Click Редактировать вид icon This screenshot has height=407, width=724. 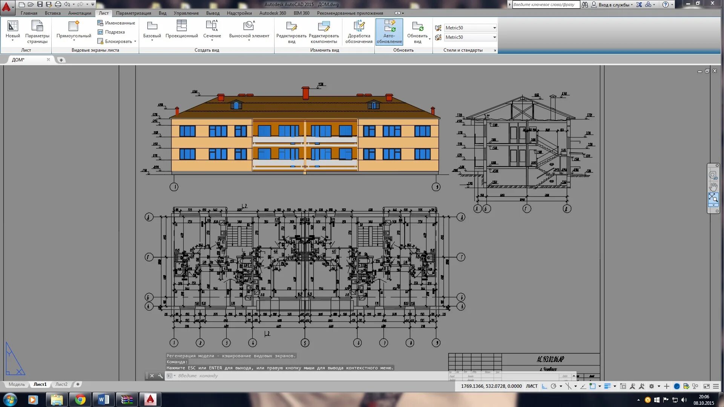point(291,26)
